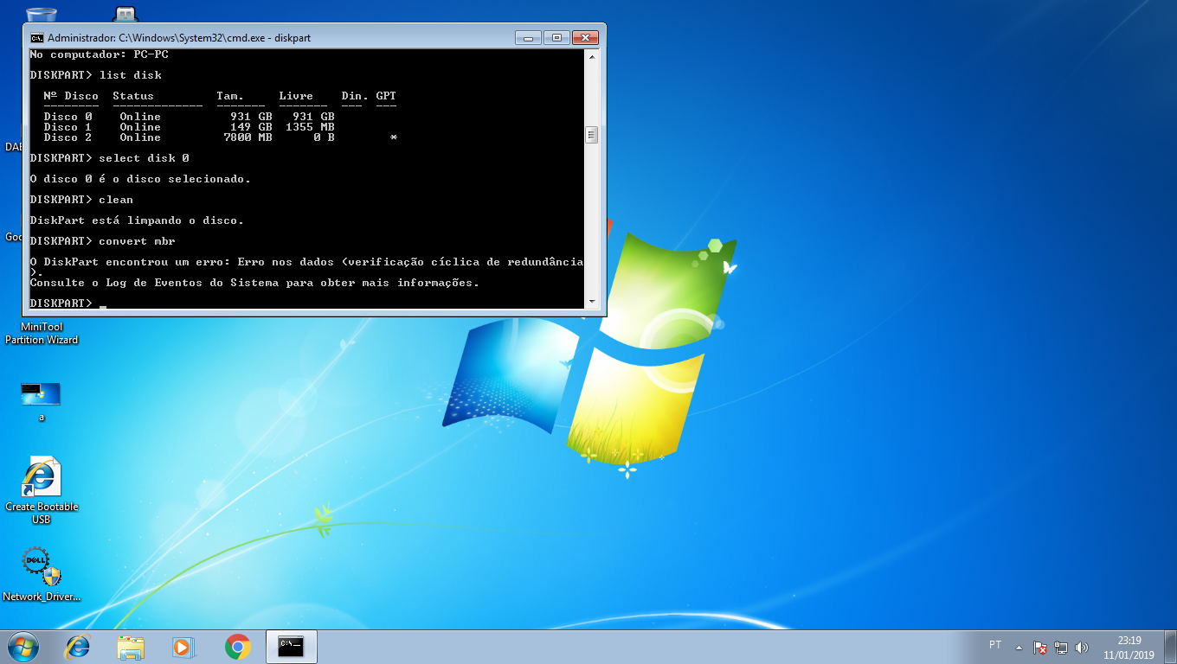Click the Show Desktop strip on the taskbar

click(1170, 647)
